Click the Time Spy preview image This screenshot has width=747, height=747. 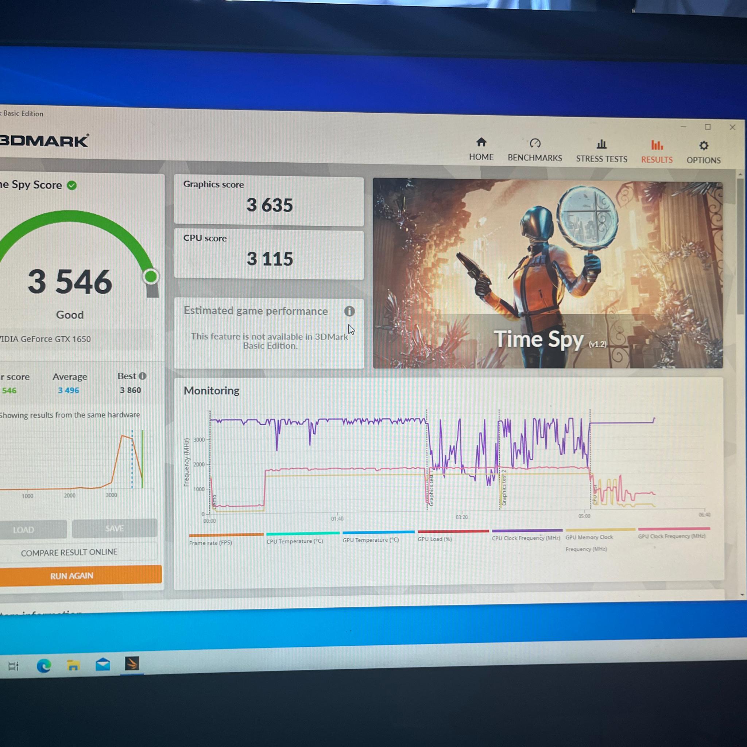coord(547,273)
